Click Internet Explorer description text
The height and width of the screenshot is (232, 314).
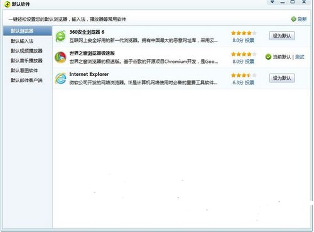click(143, 82)
